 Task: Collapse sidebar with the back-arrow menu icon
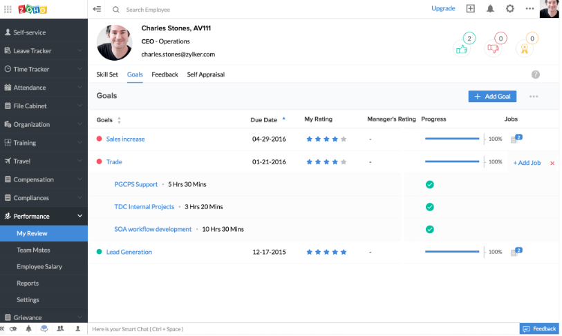click(x=97, y=9)
